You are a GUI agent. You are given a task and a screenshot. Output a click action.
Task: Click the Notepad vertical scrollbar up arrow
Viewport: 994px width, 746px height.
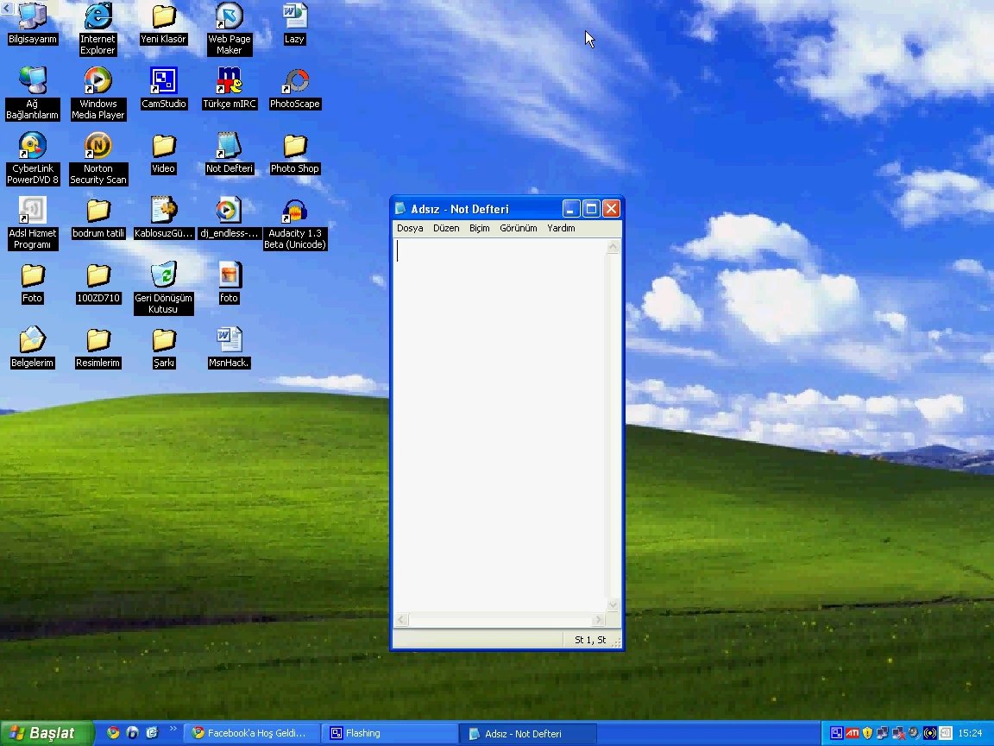click(x=613, y=247)
